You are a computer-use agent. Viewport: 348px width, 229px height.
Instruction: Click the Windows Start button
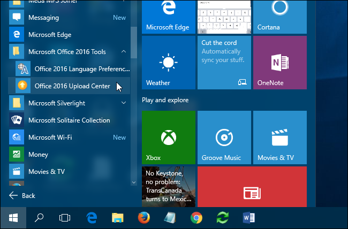click(x=13, y=218)
